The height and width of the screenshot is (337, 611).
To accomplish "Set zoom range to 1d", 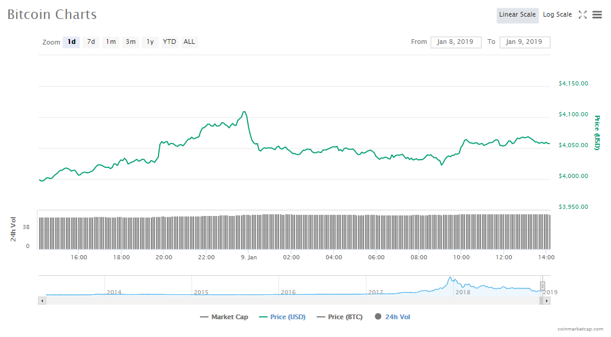I will click(71, 42).
